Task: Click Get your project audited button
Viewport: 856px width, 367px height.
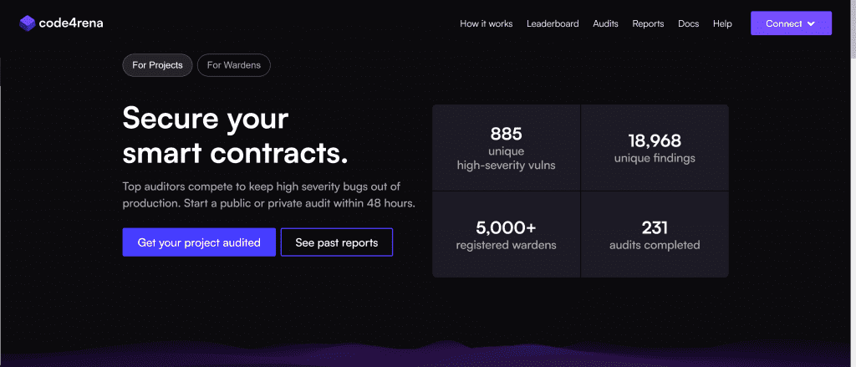Action: point(199,242)
